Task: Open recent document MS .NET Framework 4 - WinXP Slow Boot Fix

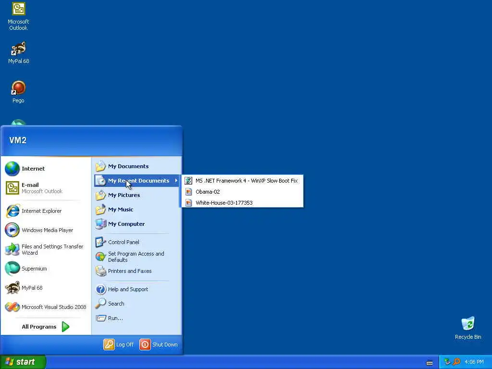Action: pyautogui.click(x=242, y=181)
